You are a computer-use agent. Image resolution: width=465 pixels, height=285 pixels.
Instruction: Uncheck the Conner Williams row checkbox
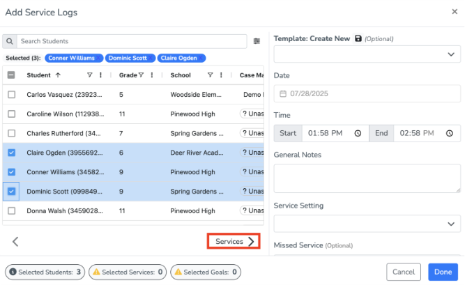12,172
